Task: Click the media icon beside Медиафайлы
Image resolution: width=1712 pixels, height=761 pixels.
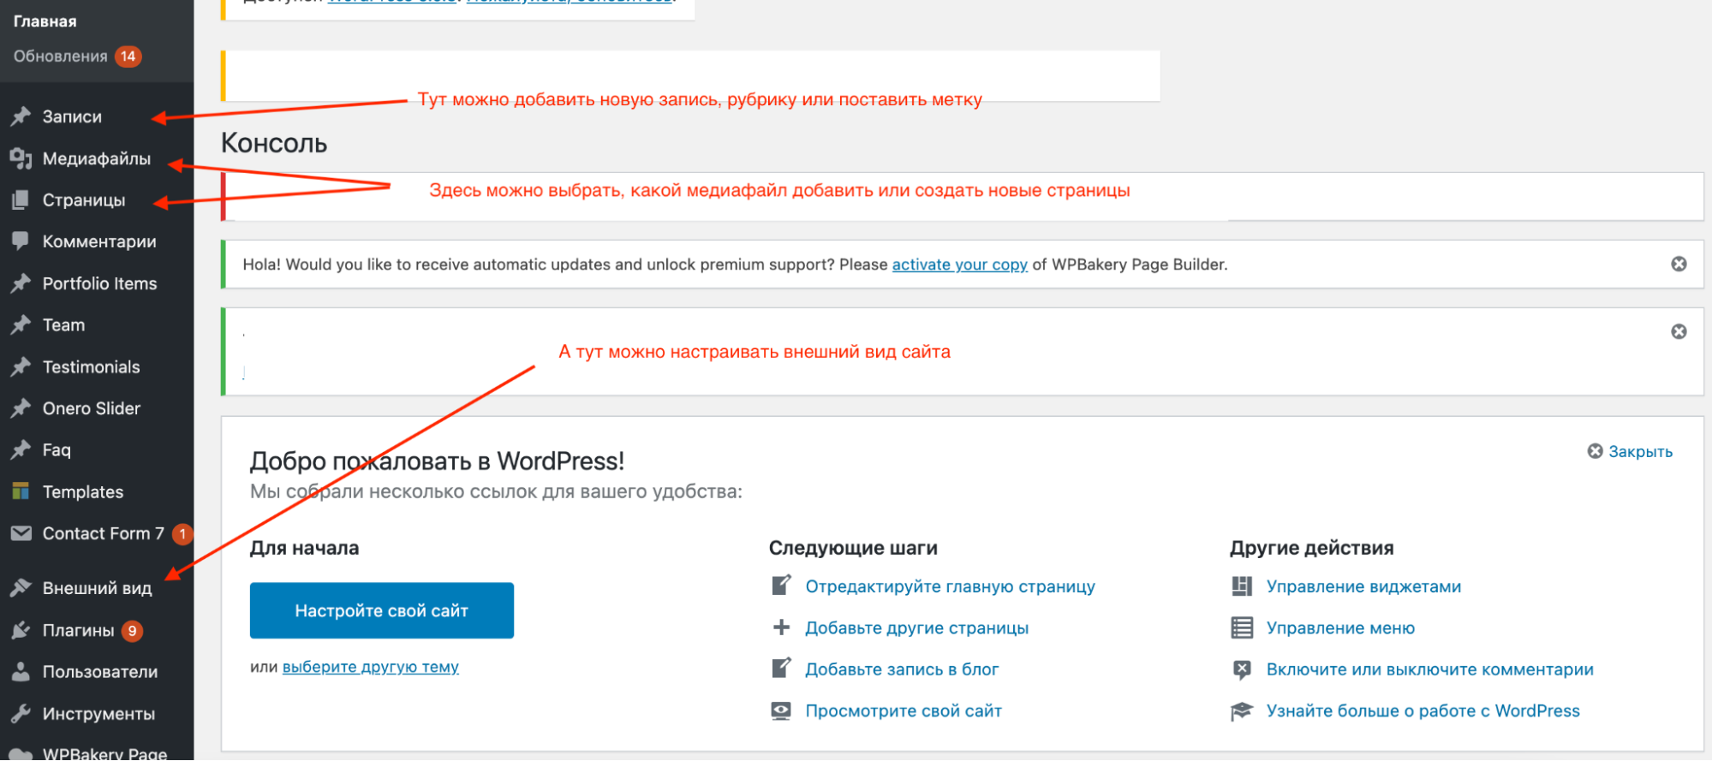Action: click(x=21, y=158)
